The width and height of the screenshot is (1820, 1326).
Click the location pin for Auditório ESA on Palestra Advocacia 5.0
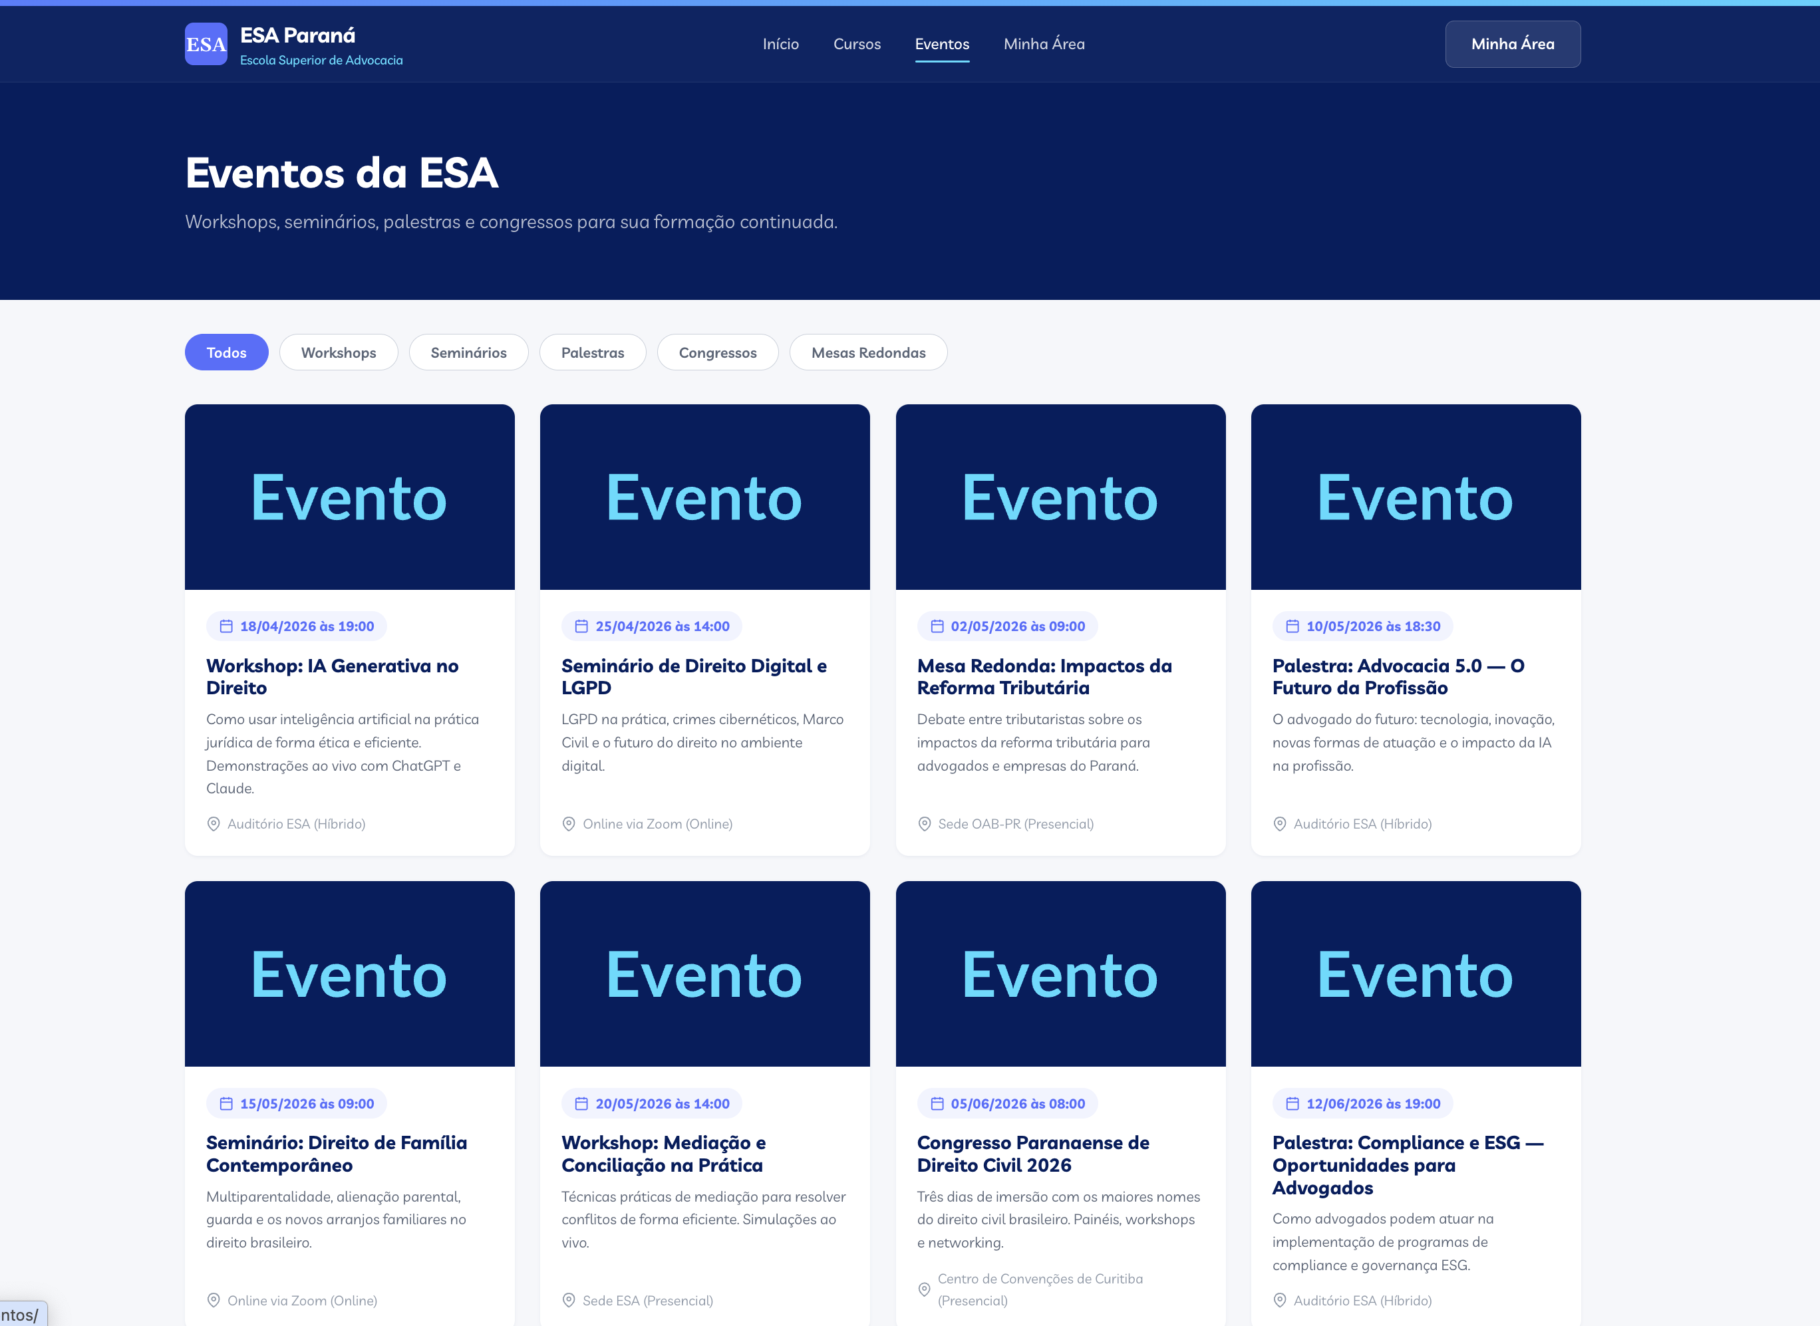[1281, 823]
